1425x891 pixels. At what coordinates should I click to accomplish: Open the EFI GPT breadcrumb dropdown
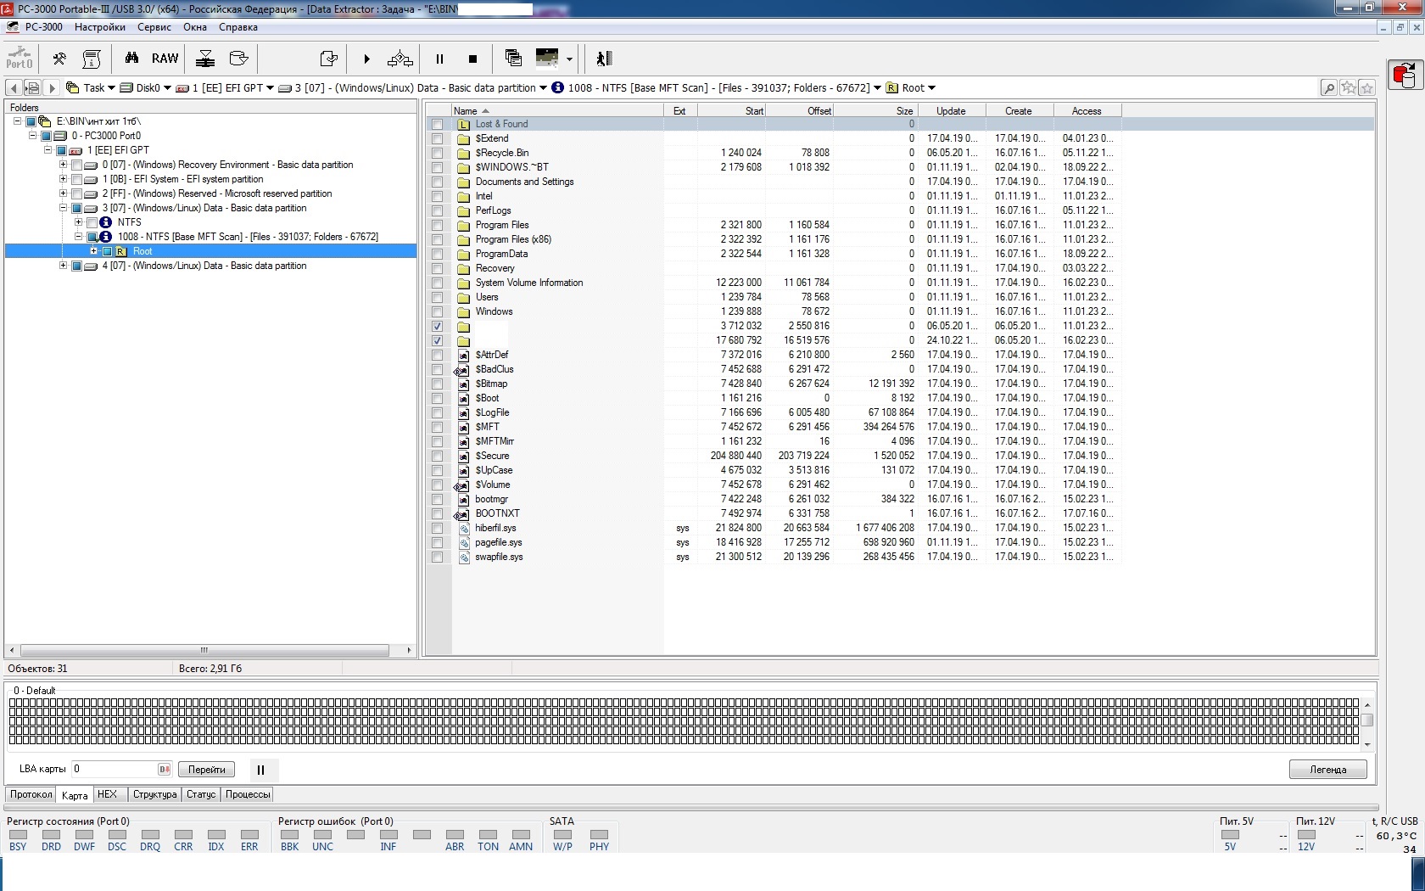pos(270,88)
